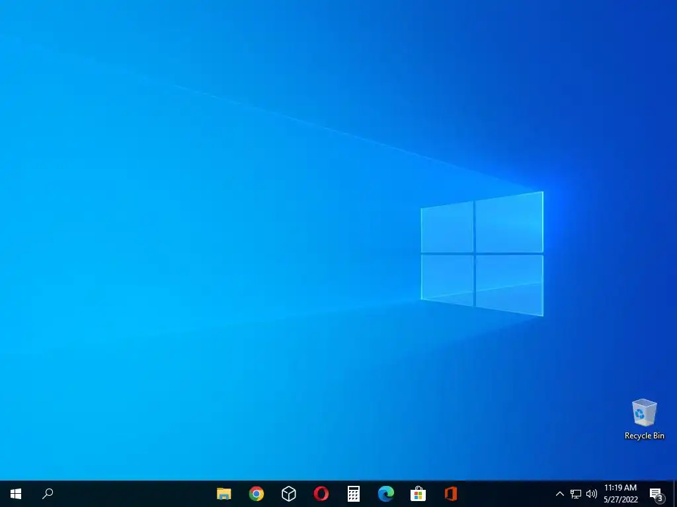677x507 pixels.
Task: Open the volume speaker control
Action: [x=592, y=494]
